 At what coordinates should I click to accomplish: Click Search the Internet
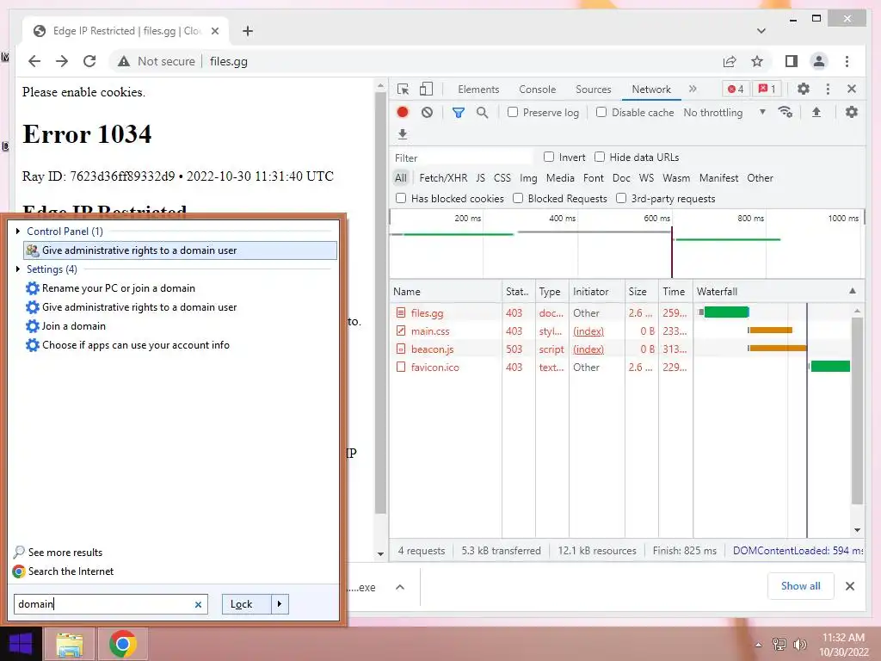pos(71,571)
